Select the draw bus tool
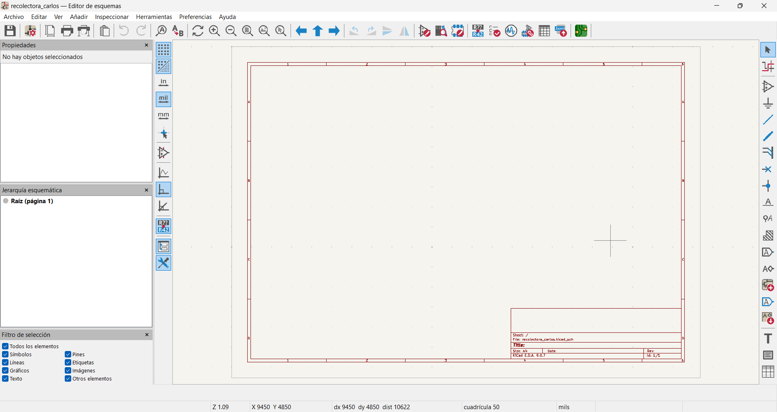Image resolution: width=777 pixels, height=412 pixels. [768, 136]
